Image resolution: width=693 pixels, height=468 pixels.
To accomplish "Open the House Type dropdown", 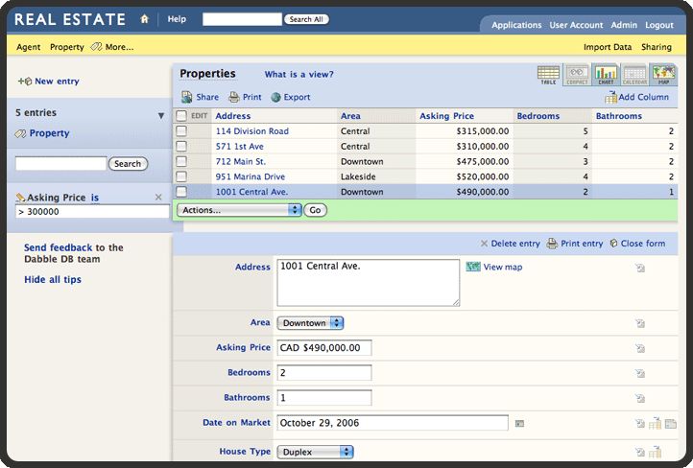I will [x=315, y=452].
